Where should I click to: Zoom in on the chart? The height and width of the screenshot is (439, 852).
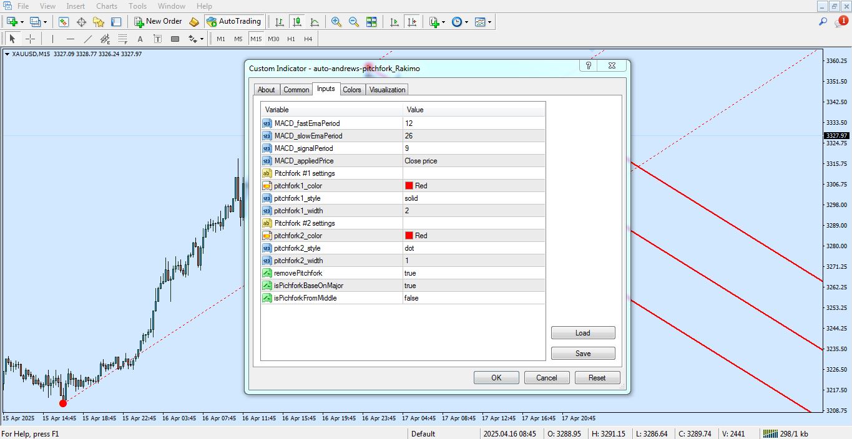pos(336,22)
